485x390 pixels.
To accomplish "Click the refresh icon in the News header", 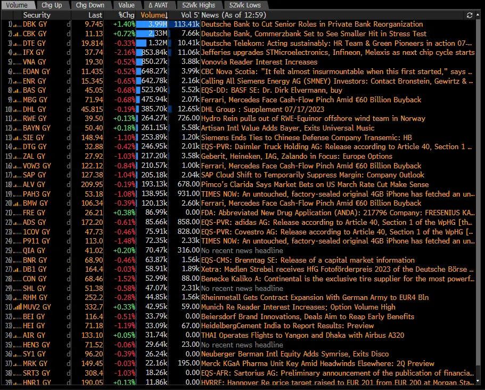I will [469, 15].
